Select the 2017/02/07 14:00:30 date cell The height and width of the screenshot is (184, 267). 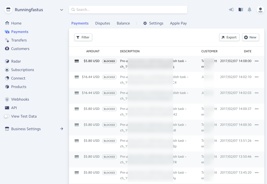(236, 125)
